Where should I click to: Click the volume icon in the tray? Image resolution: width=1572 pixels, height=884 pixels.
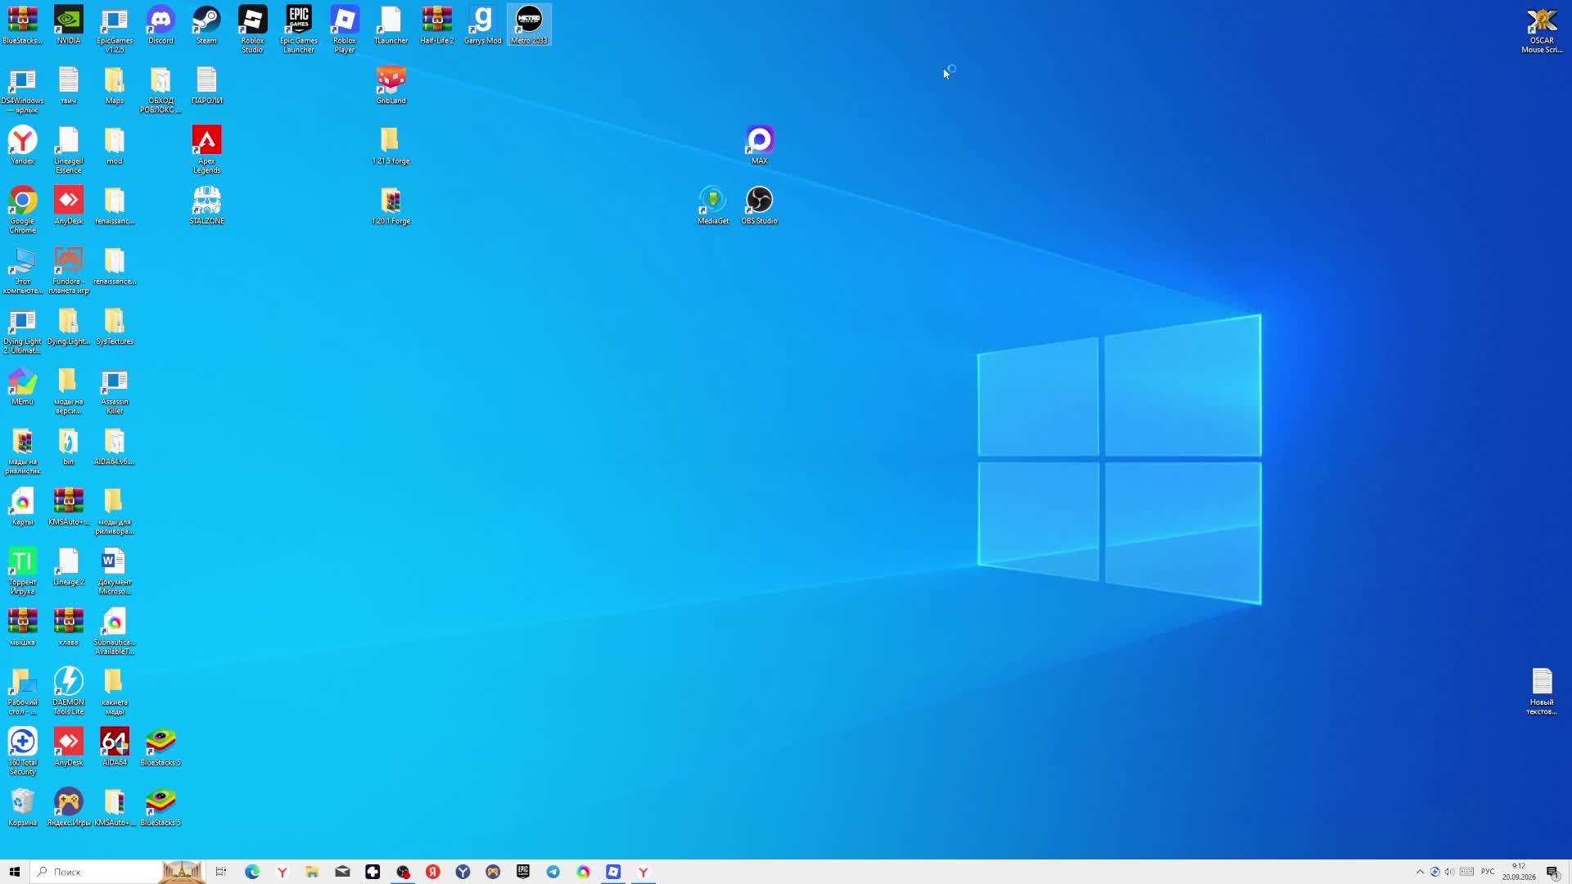click(x=1450, y=872)
